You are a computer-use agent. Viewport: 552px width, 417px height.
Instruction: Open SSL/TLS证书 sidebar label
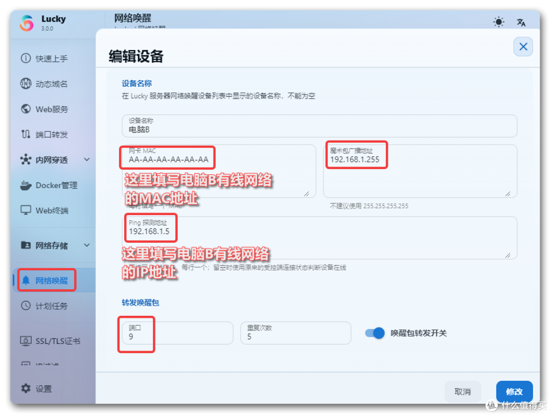[x=58, y=341]
